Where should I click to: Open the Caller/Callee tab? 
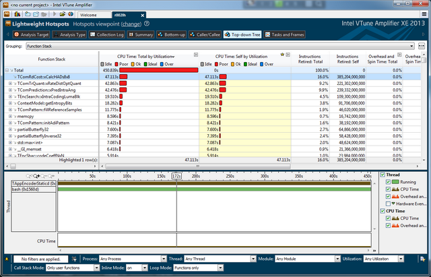205,34
